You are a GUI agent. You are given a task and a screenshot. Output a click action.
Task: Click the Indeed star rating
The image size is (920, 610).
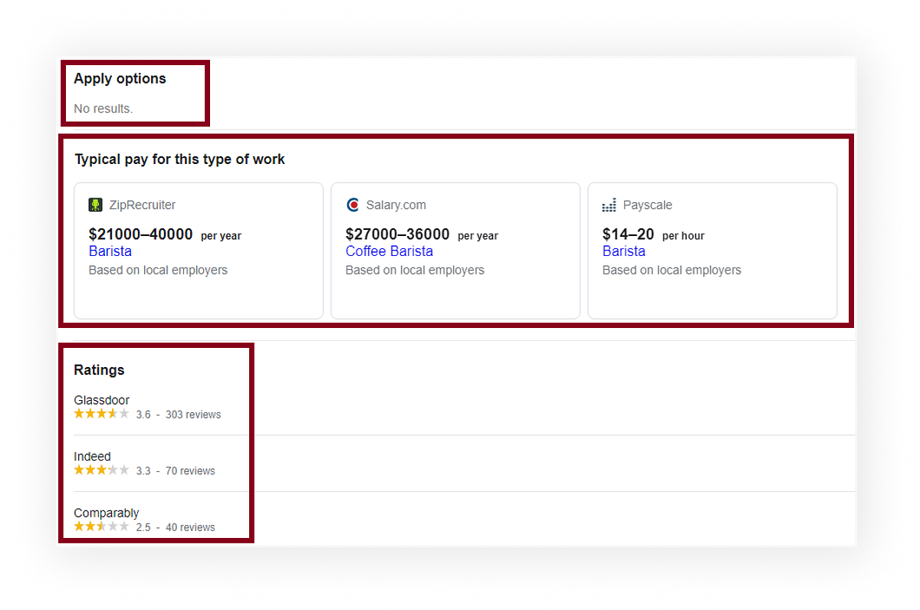pos(100,470)
